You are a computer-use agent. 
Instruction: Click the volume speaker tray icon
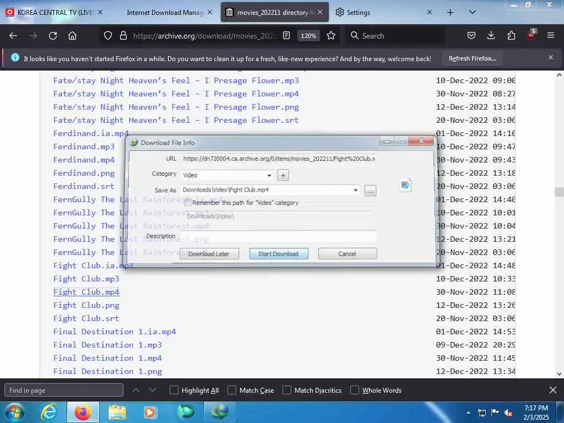508,413
